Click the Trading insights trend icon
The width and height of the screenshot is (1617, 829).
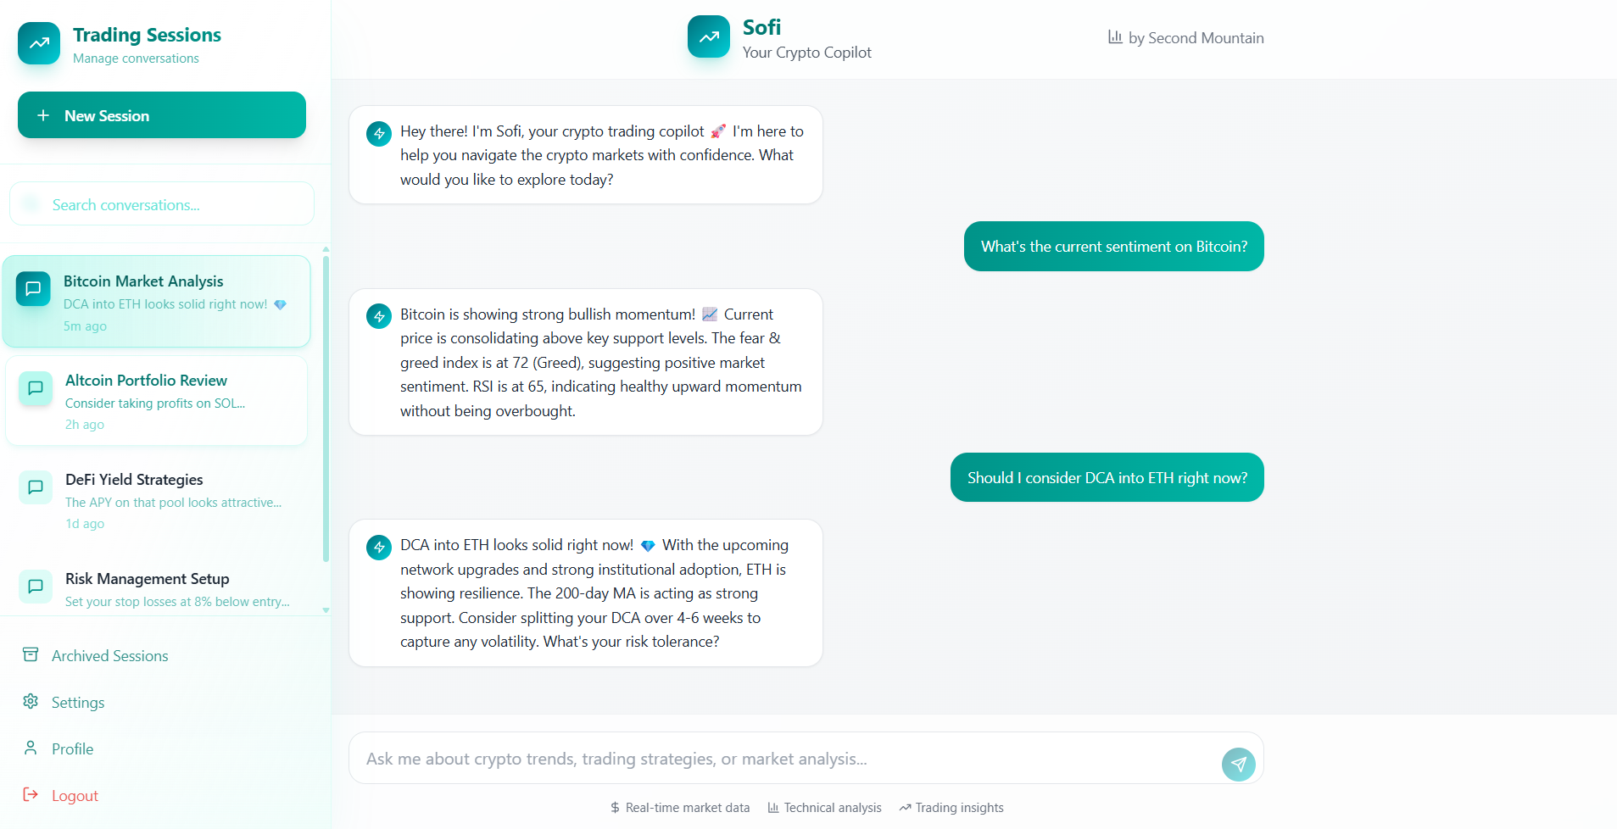[x=902, y=807]
